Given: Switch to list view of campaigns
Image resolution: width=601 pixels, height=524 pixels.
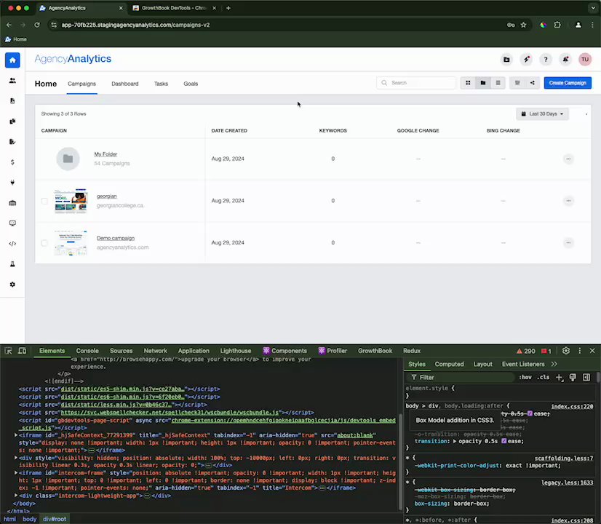Looking at the screenshot, I should pyautogui.click(x=498, y=83).
